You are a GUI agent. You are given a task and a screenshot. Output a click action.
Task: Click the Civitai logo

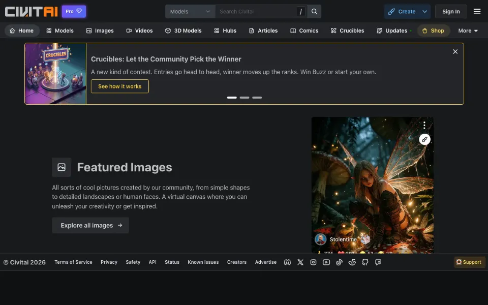click(x=31, y=12)
